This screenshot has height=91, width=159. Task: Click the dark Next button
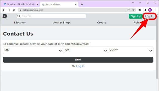tap(78, 60)
